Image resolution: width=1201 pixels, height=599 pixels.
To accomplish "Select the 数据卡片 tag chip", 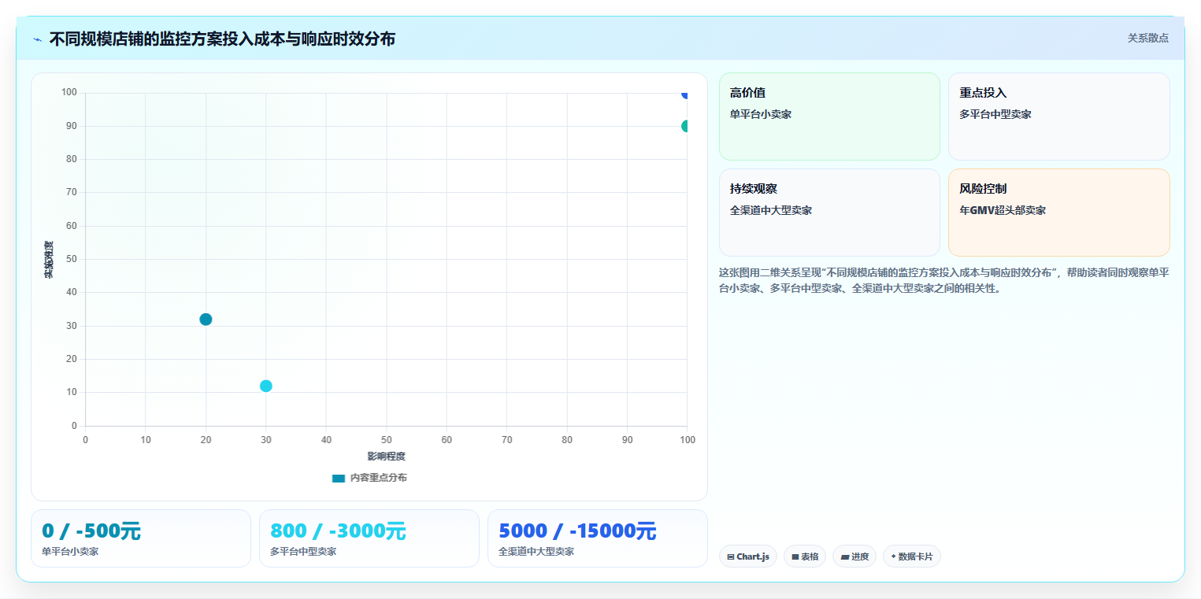I will coord(912,556).
